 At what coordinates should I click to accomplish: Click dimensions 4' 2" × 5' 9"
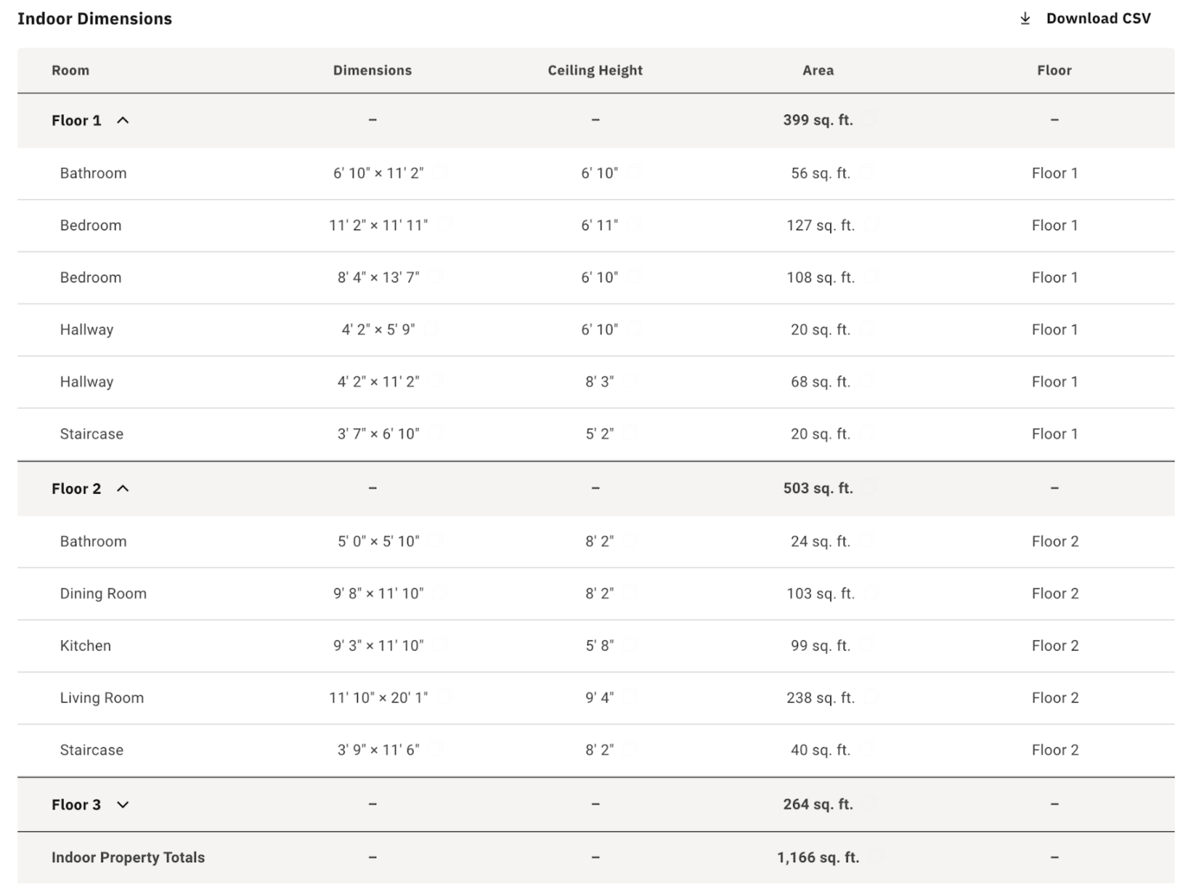(x=378, y=329)
